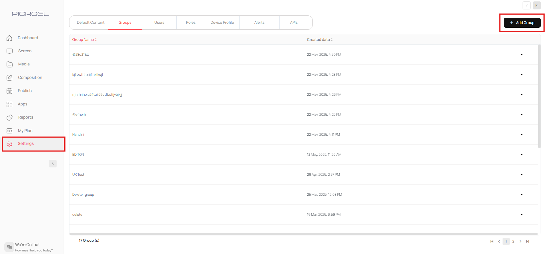The image size is (546, 254).
Task: Click the Composition edit icon
Action: (9, 77)
